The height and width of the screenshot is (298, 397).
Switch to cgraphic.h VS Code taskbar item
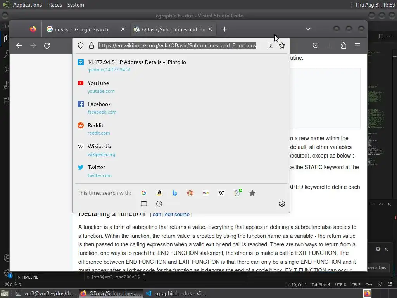[x=176, y=293]
